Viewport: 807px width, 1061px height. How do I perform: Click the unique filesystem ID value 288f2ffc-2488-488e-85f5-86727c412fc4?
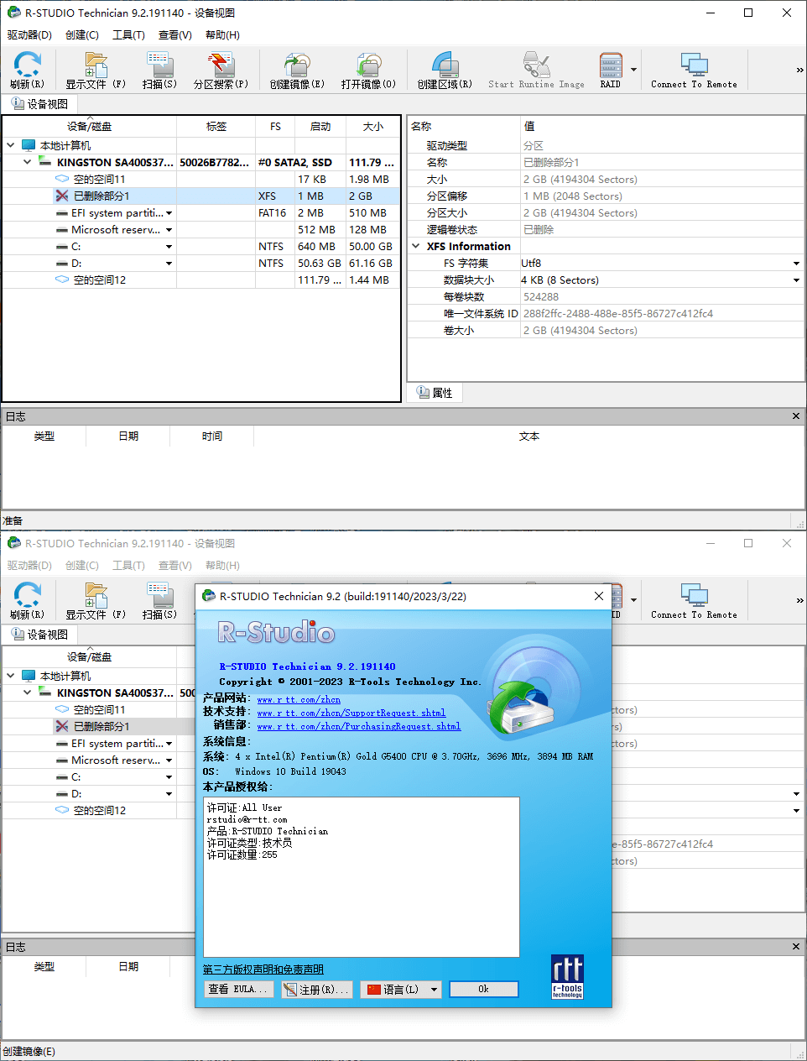618,314
